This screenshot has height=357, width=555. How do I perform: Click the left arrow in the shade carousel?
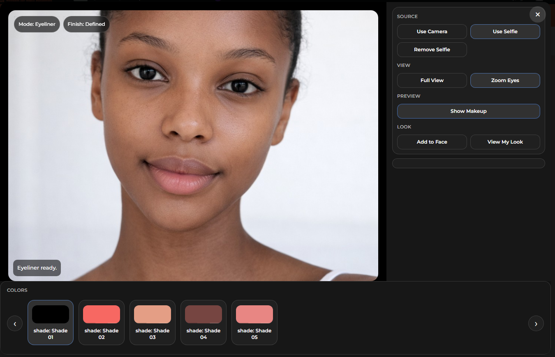tap(15, 323)
